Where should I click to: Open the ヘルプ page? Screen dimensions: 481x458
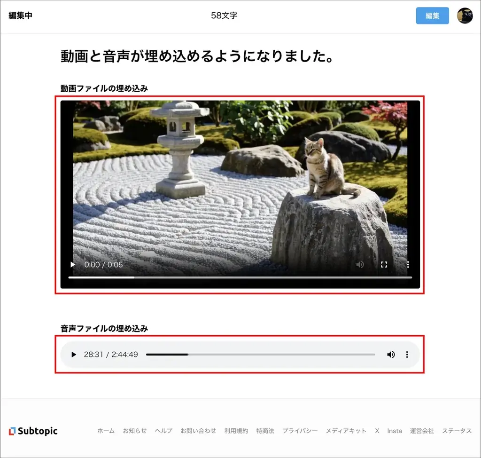pyautogui.click(x=163, y=431)
